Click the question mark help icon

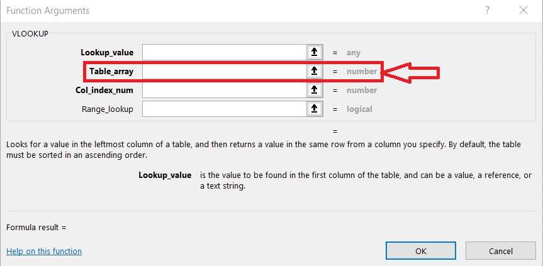point(487,11)
